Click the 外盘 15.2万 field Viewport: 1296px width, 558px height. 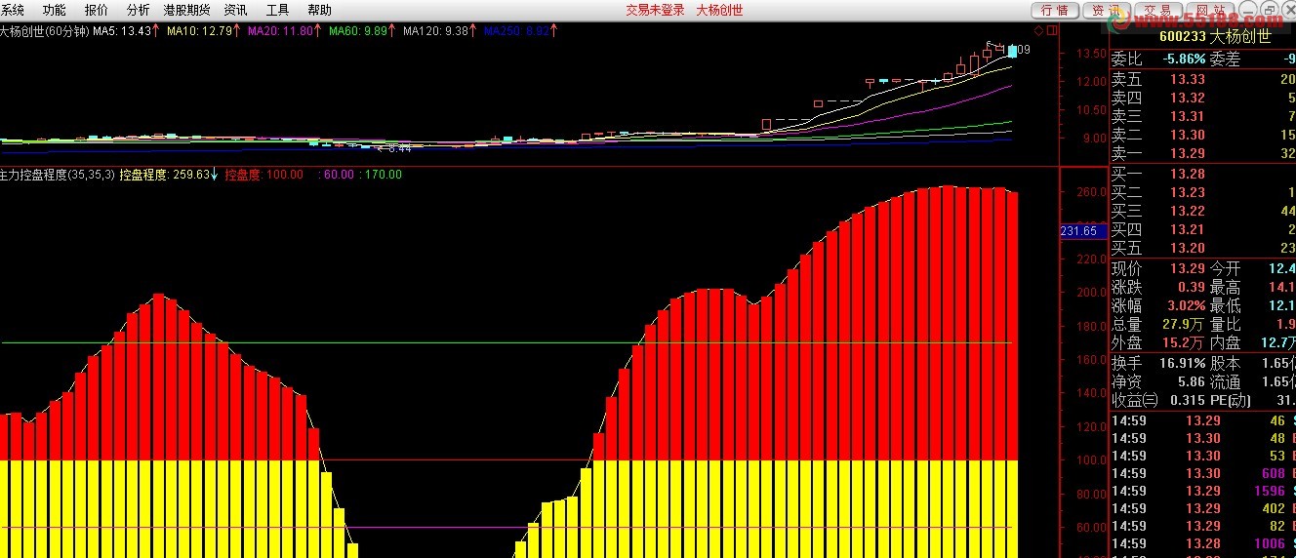pos(1158,342)
